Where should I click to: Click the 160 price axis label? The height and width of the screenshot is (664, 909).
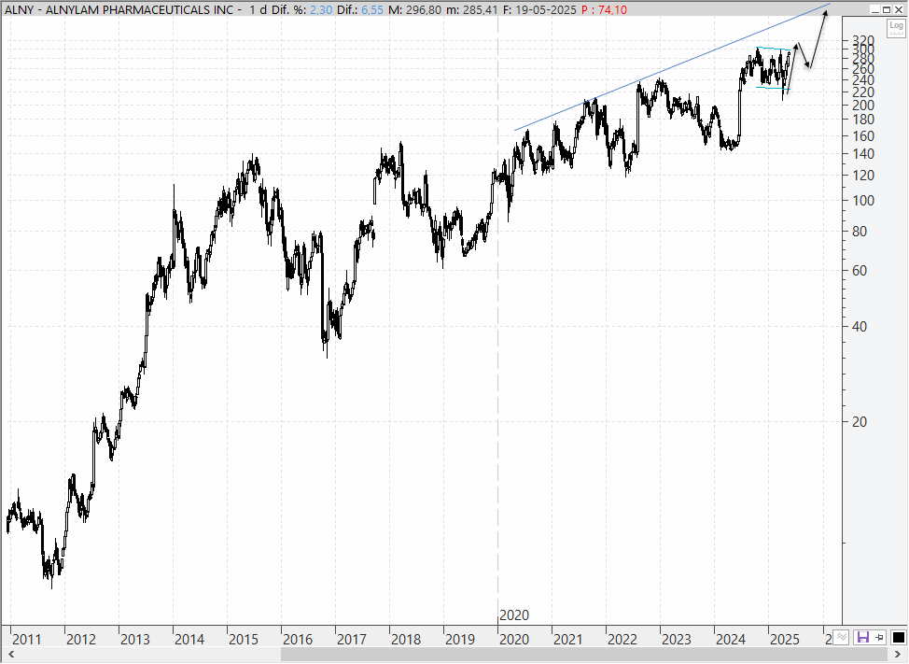click(x=863, y=136)
